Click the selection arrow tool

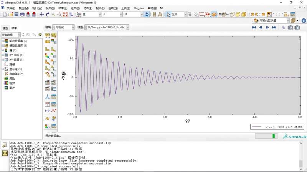[168, 14]
